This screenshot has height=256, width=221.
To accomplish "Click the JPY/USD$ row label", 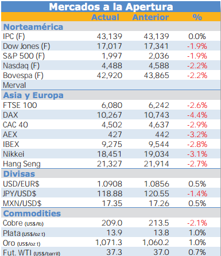I will click(x=20, y=193).
